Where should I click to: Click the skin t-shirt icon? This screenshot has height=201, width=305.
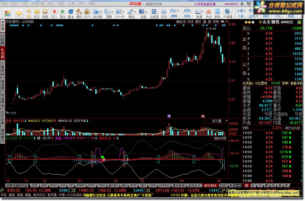coord(249,4)
